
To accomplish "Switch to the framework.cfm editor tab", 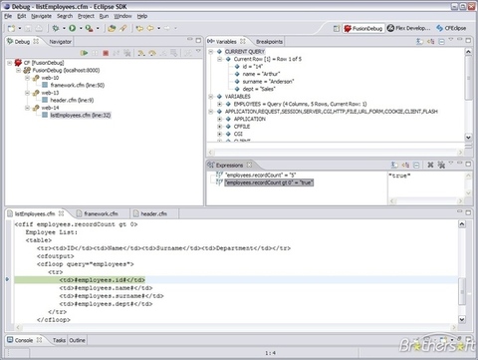I will 97,213.
